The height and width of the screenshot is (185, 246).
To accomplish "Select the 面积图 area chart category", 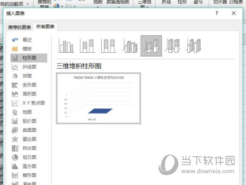I will 29,94.
